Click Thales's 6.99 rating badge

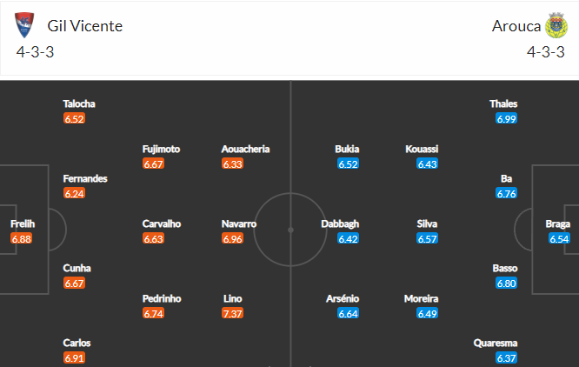coord(507,118)
